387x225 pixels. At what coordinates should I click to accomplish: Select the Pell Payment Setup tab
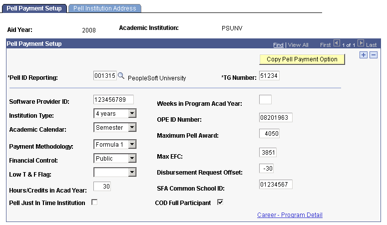[34, 8]
